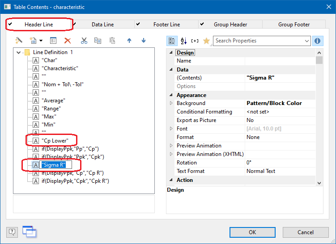
Task: Expand the Font property
Action: 171,129
